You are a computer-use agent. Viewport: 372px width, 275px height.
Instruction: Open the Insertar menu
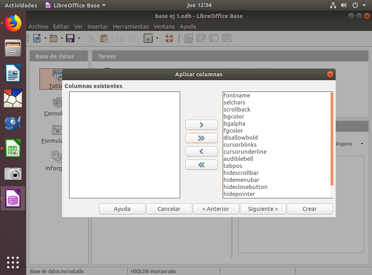pos(98,27)
